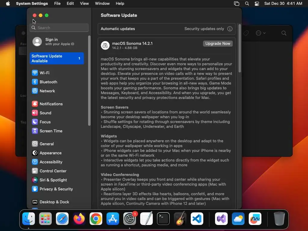The image size is (308, 231).
Task: Open the weather cloud app in Dock
Action: point(238,219)
